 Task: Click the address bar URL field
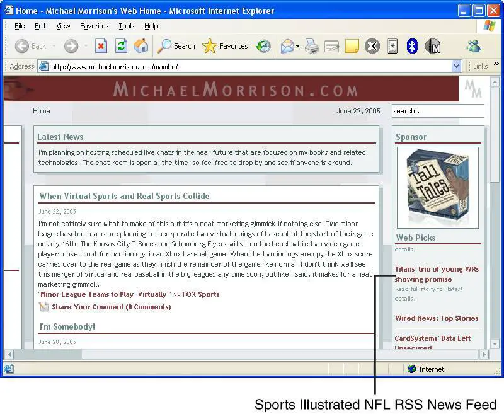coord(251,67)
